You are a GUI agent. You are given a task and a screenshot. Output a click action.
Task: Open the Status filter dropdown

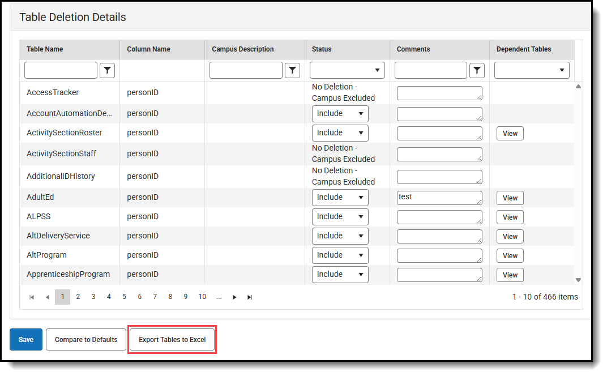click(x=347, y=70)
